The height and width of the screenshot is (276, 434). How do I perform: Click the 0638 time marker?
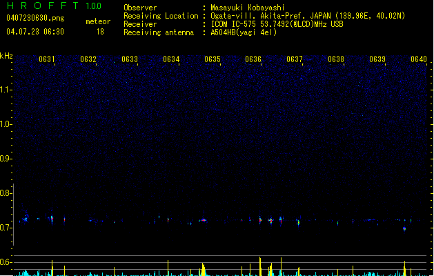[336, 59]
